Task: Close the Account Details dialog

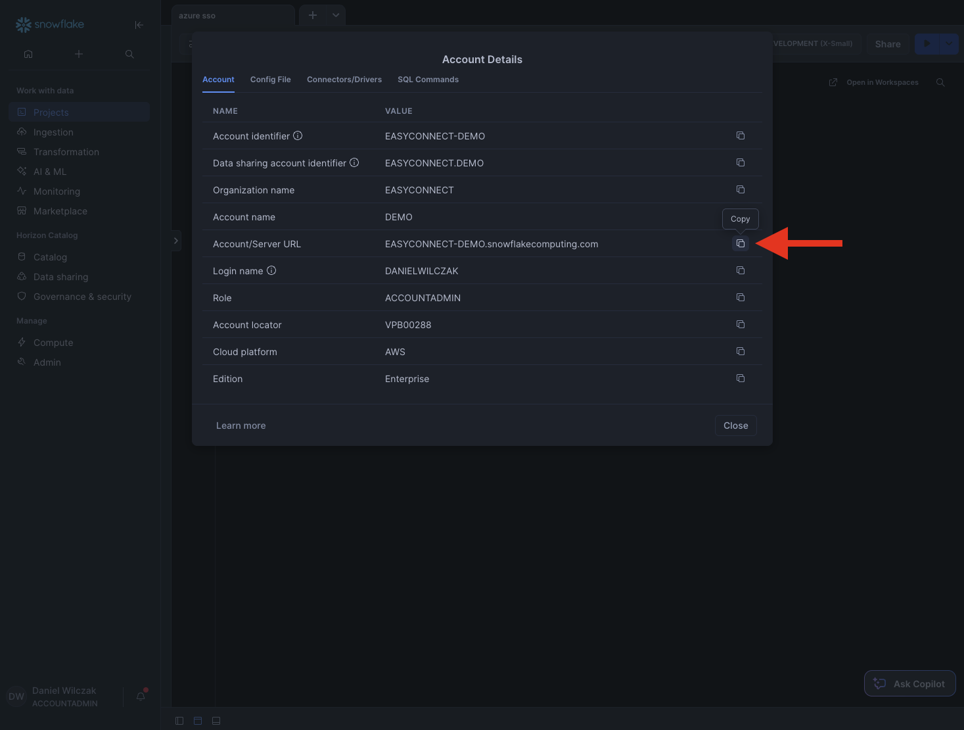Action: (735, 426)
